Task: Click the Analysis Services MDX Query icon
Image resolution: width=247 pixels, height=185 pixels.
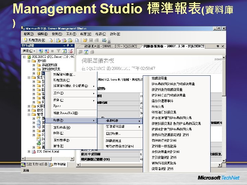Action: [x=58, y=40]
